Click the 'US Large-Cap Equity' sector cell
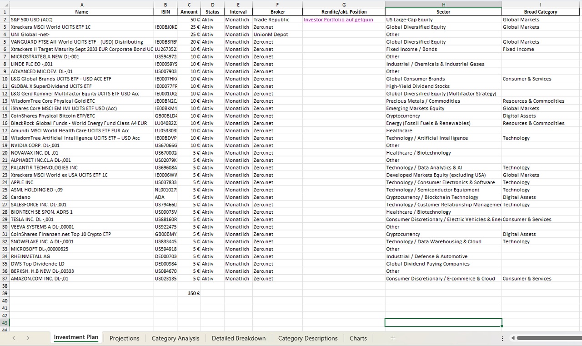Viewport: 582px width, 346px height. point(443,20)
